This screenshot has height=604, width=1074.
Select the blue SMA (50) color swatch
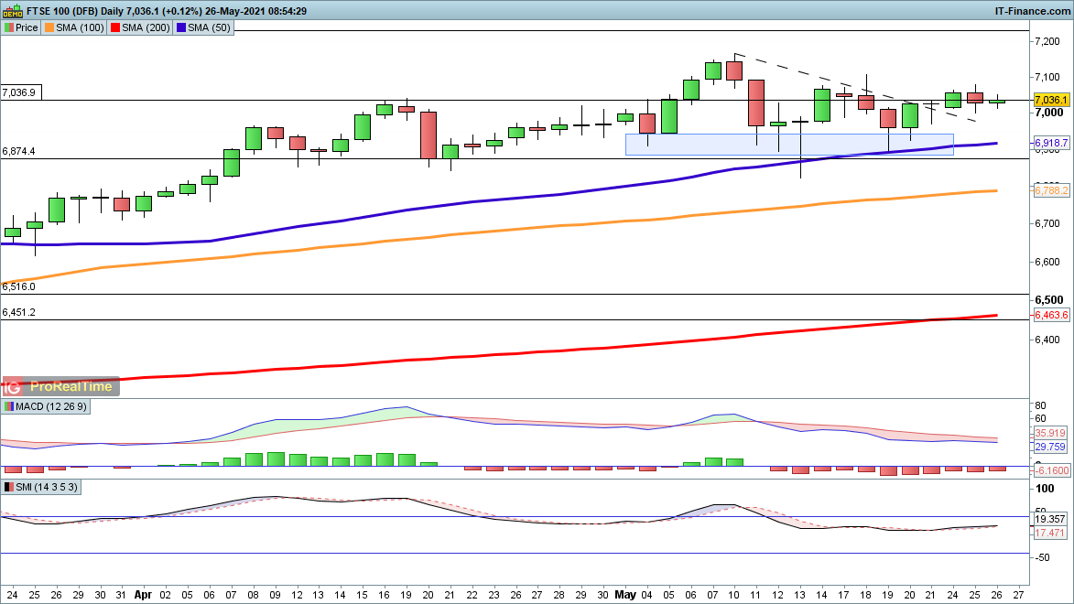[x=182, y=27]
